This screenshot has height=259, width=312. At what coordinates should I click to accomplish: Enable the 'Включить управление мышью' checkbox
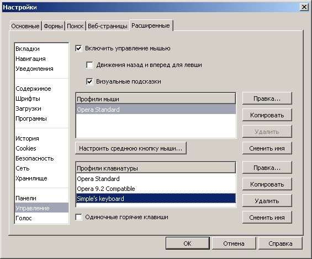coord(79,48)
